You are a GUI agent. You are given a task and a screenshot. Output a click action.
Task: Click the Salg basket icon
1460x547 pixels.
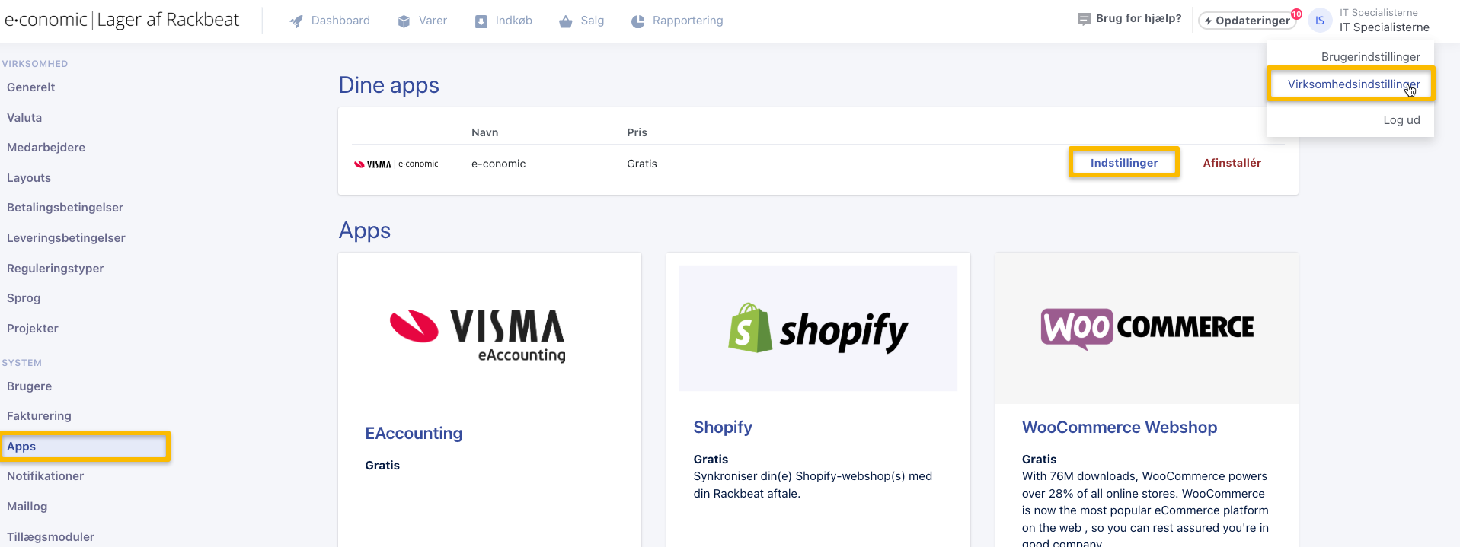coord(565,21)
